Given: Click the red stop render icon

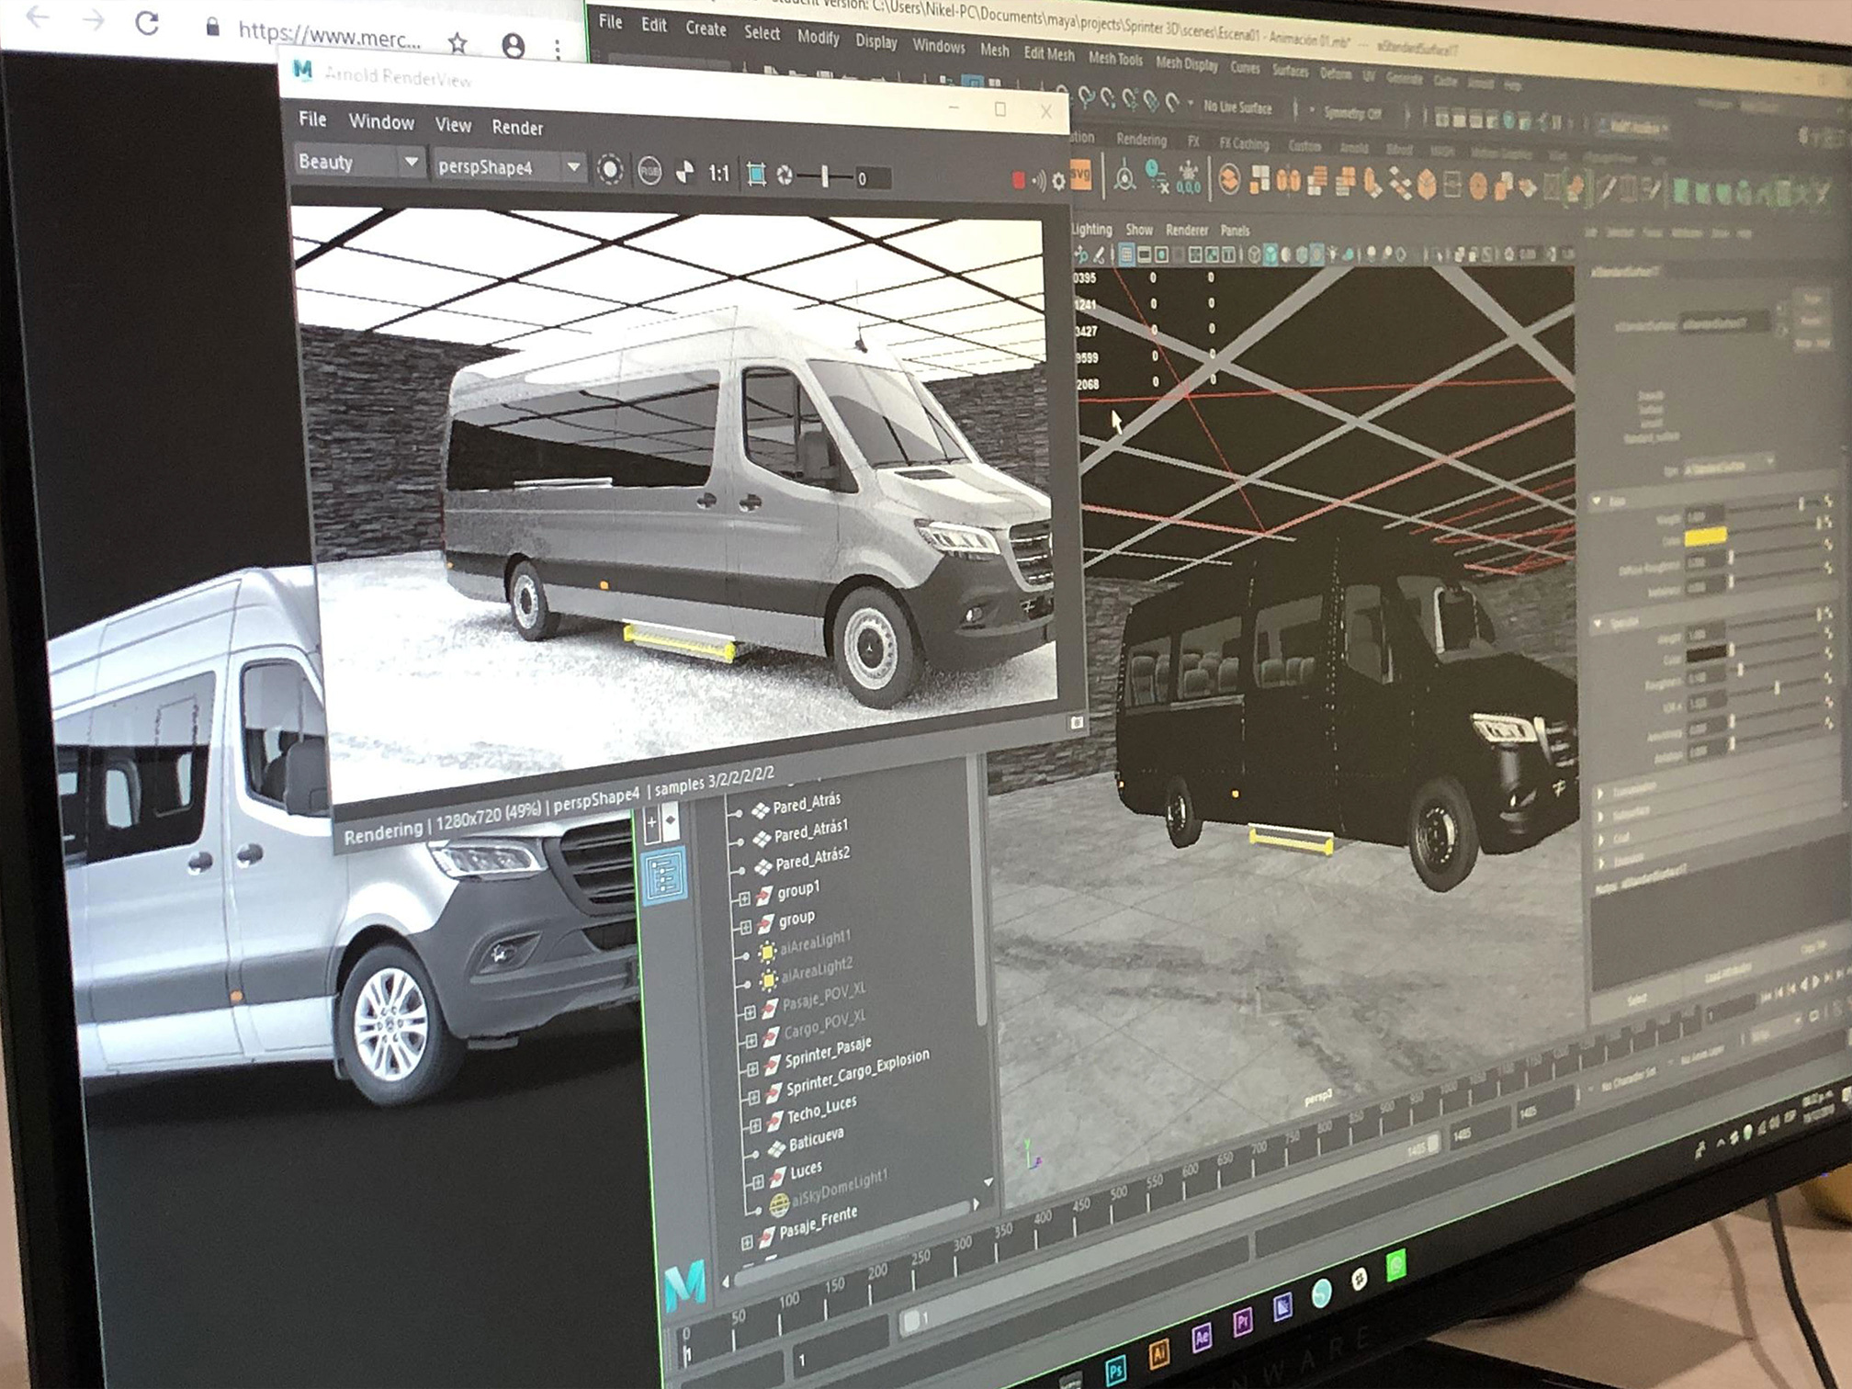Looking at the screenshot, I should coord(1018,180).
